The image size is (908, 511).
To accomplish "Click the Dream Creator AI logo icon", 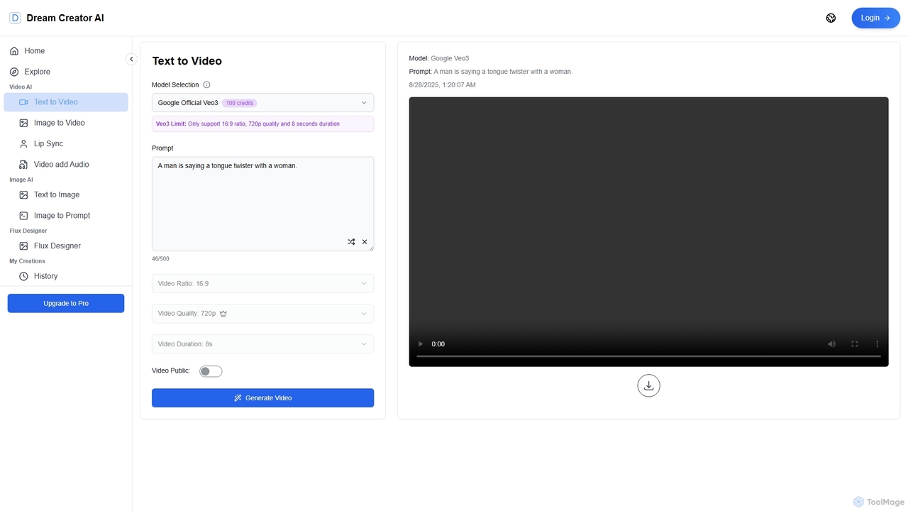I will [x=15, y=18].
